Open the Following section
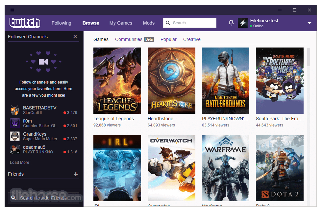322x212 pixels. pyautogui.click(x=62, y=23)
